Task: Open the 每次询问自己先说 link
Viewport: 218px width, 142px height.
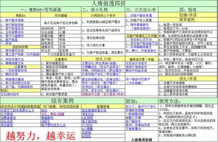Action: click(x=15, y=83)
